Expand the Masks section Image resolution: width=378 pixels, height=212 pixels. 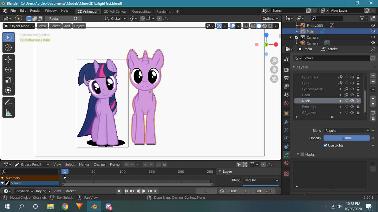tap(298, 154)
